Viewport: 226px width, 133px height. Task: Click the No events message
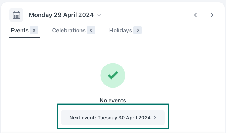coord(113,100)
